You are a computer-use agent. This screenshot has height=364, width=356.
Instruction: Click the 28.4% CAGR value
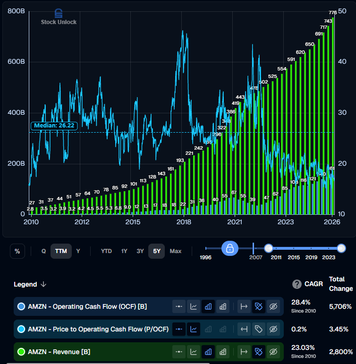301,302
